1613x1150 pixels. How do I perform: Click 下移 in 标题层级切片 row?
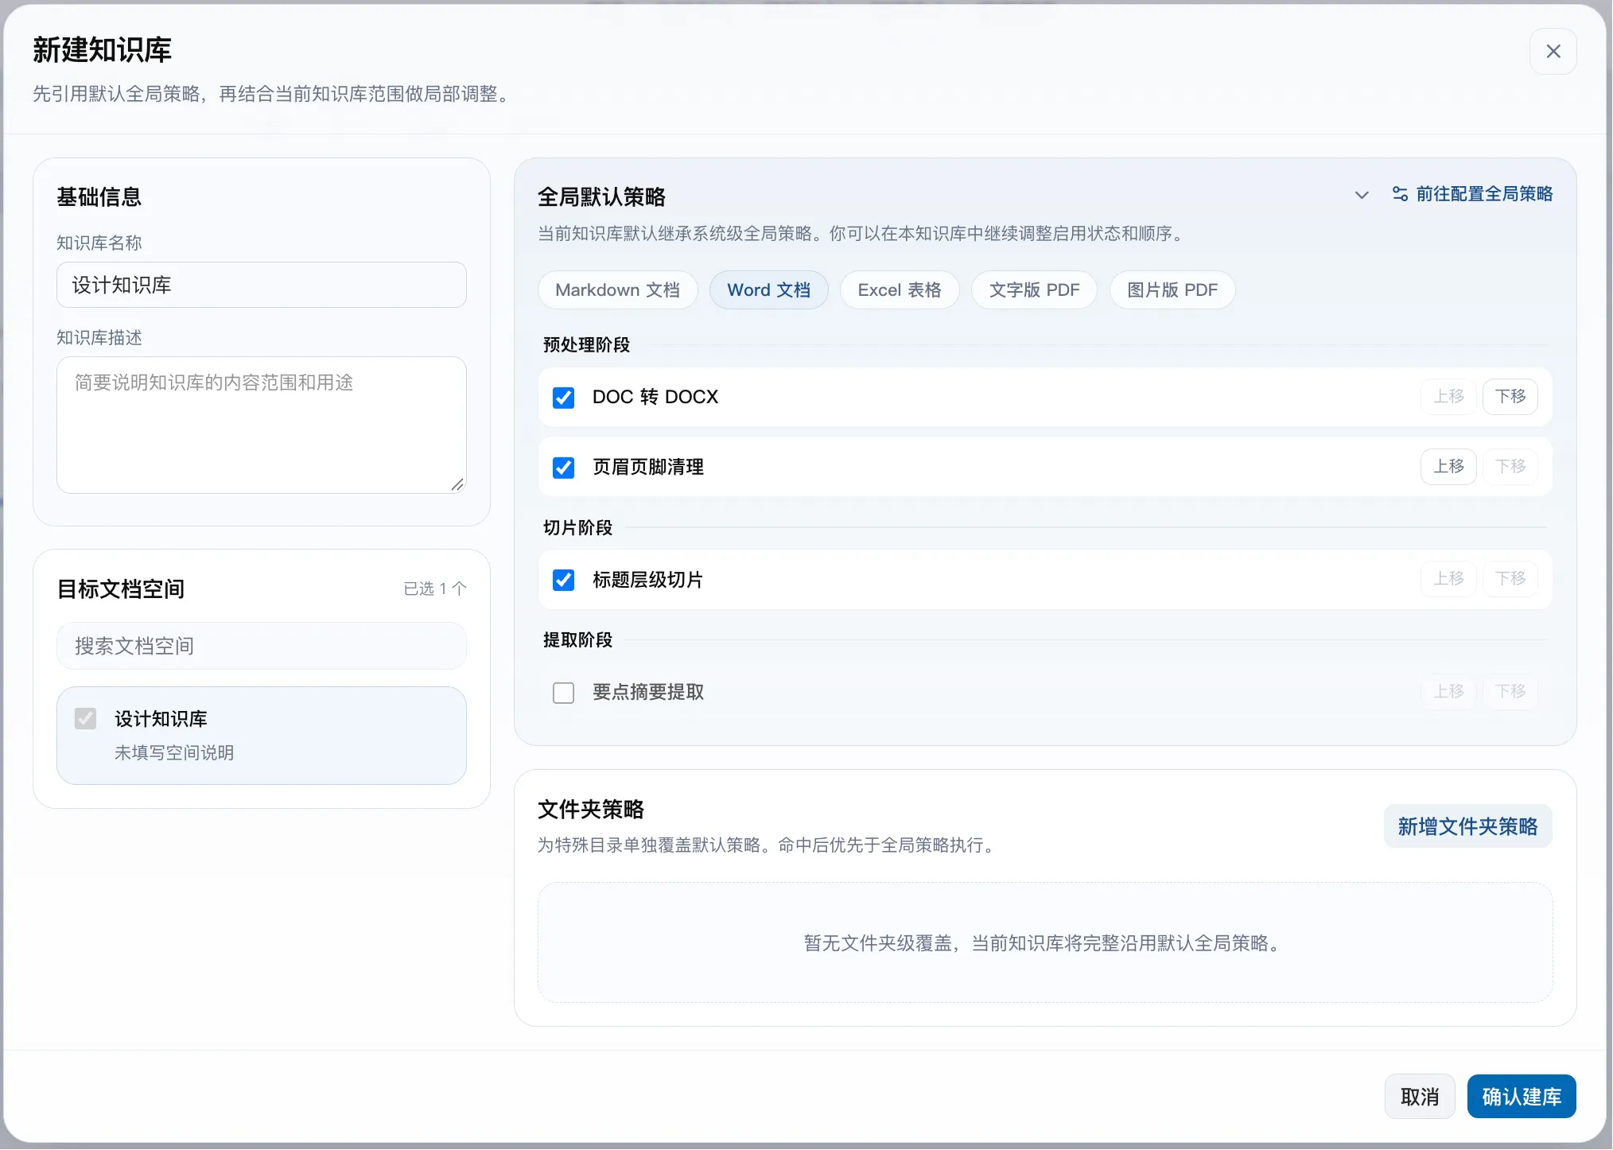1510,579
